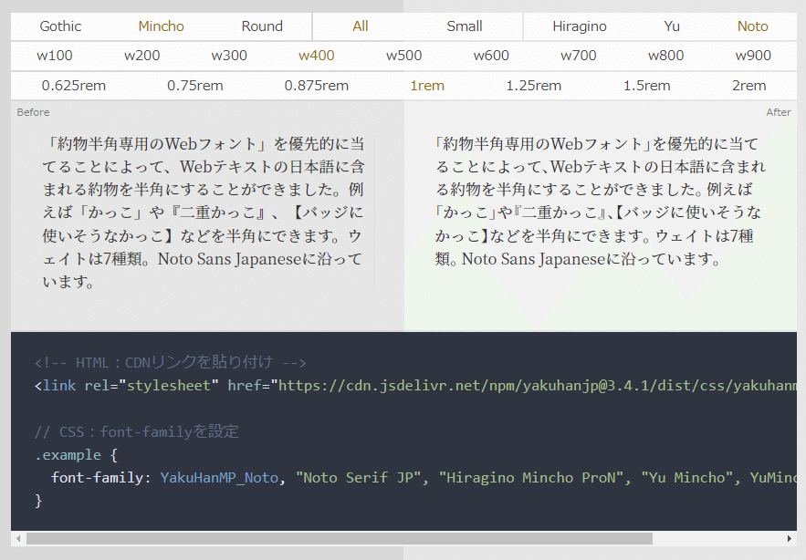Set font weight to w700

tap(579, 56)
